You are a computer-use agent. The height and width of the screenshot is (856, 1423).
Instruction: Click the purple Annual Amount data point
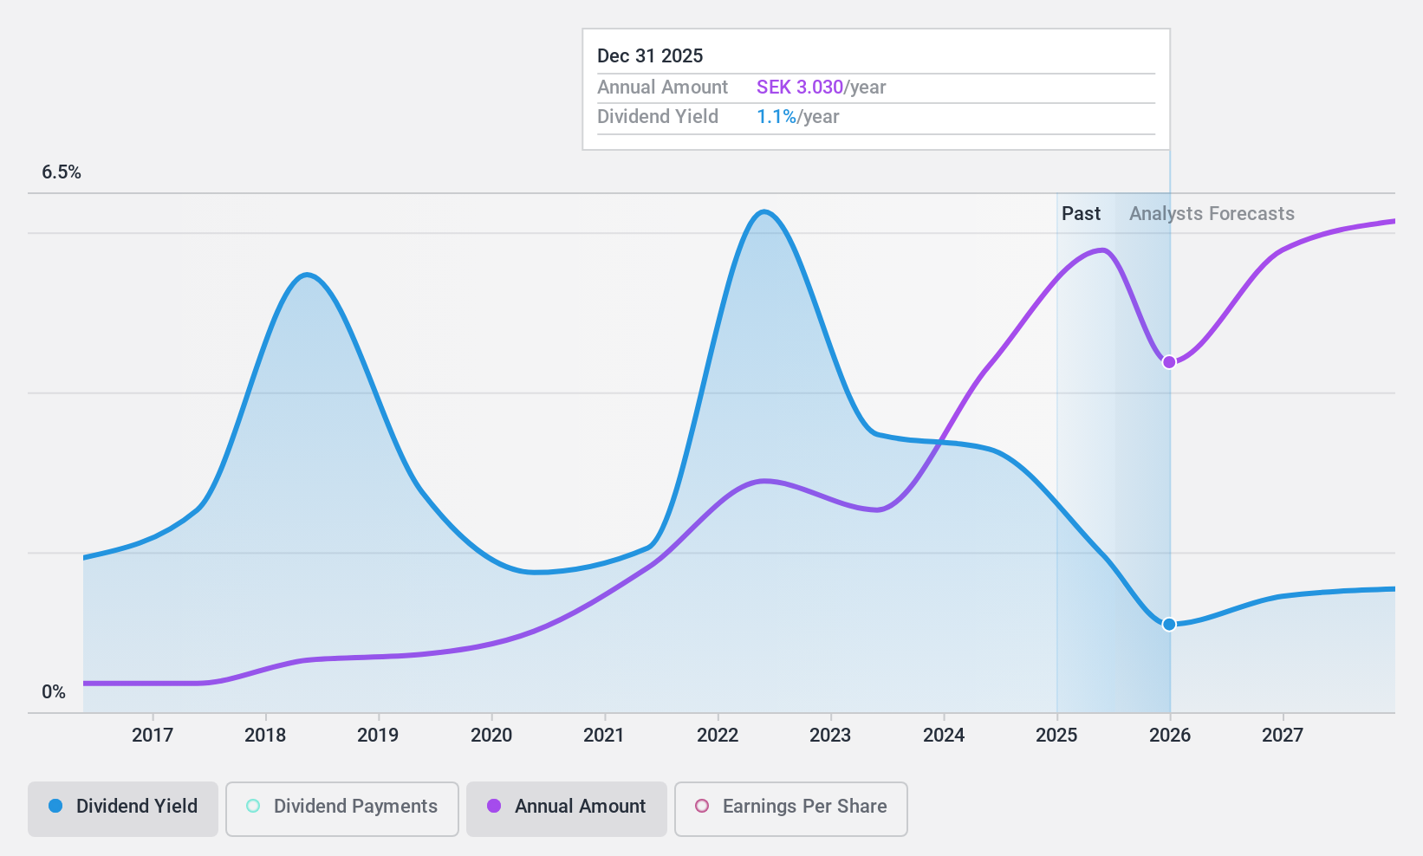coord(1169,362)
